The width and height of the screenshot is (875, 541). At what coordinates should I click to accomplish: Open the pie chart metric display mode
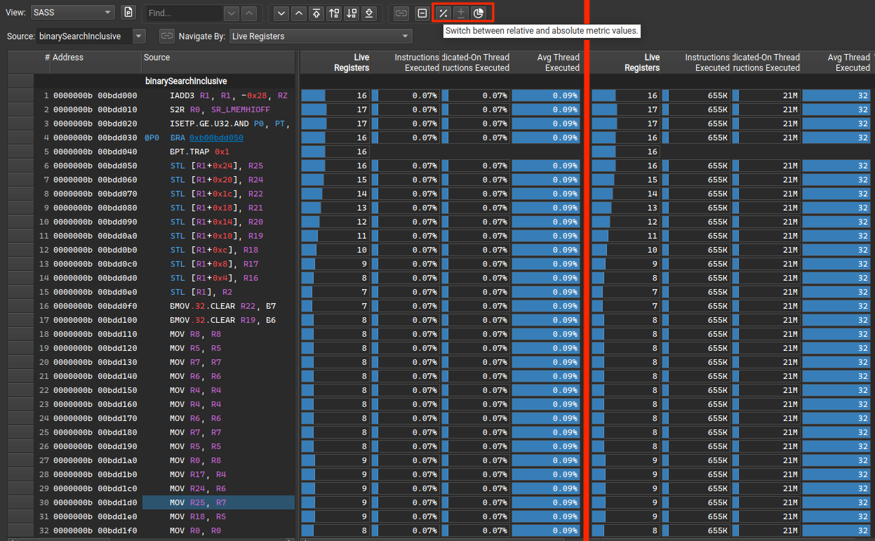tap(479, 13)
